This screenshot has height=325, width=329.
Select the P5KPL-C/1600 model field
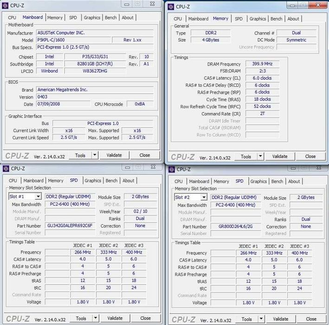(73, 40)
